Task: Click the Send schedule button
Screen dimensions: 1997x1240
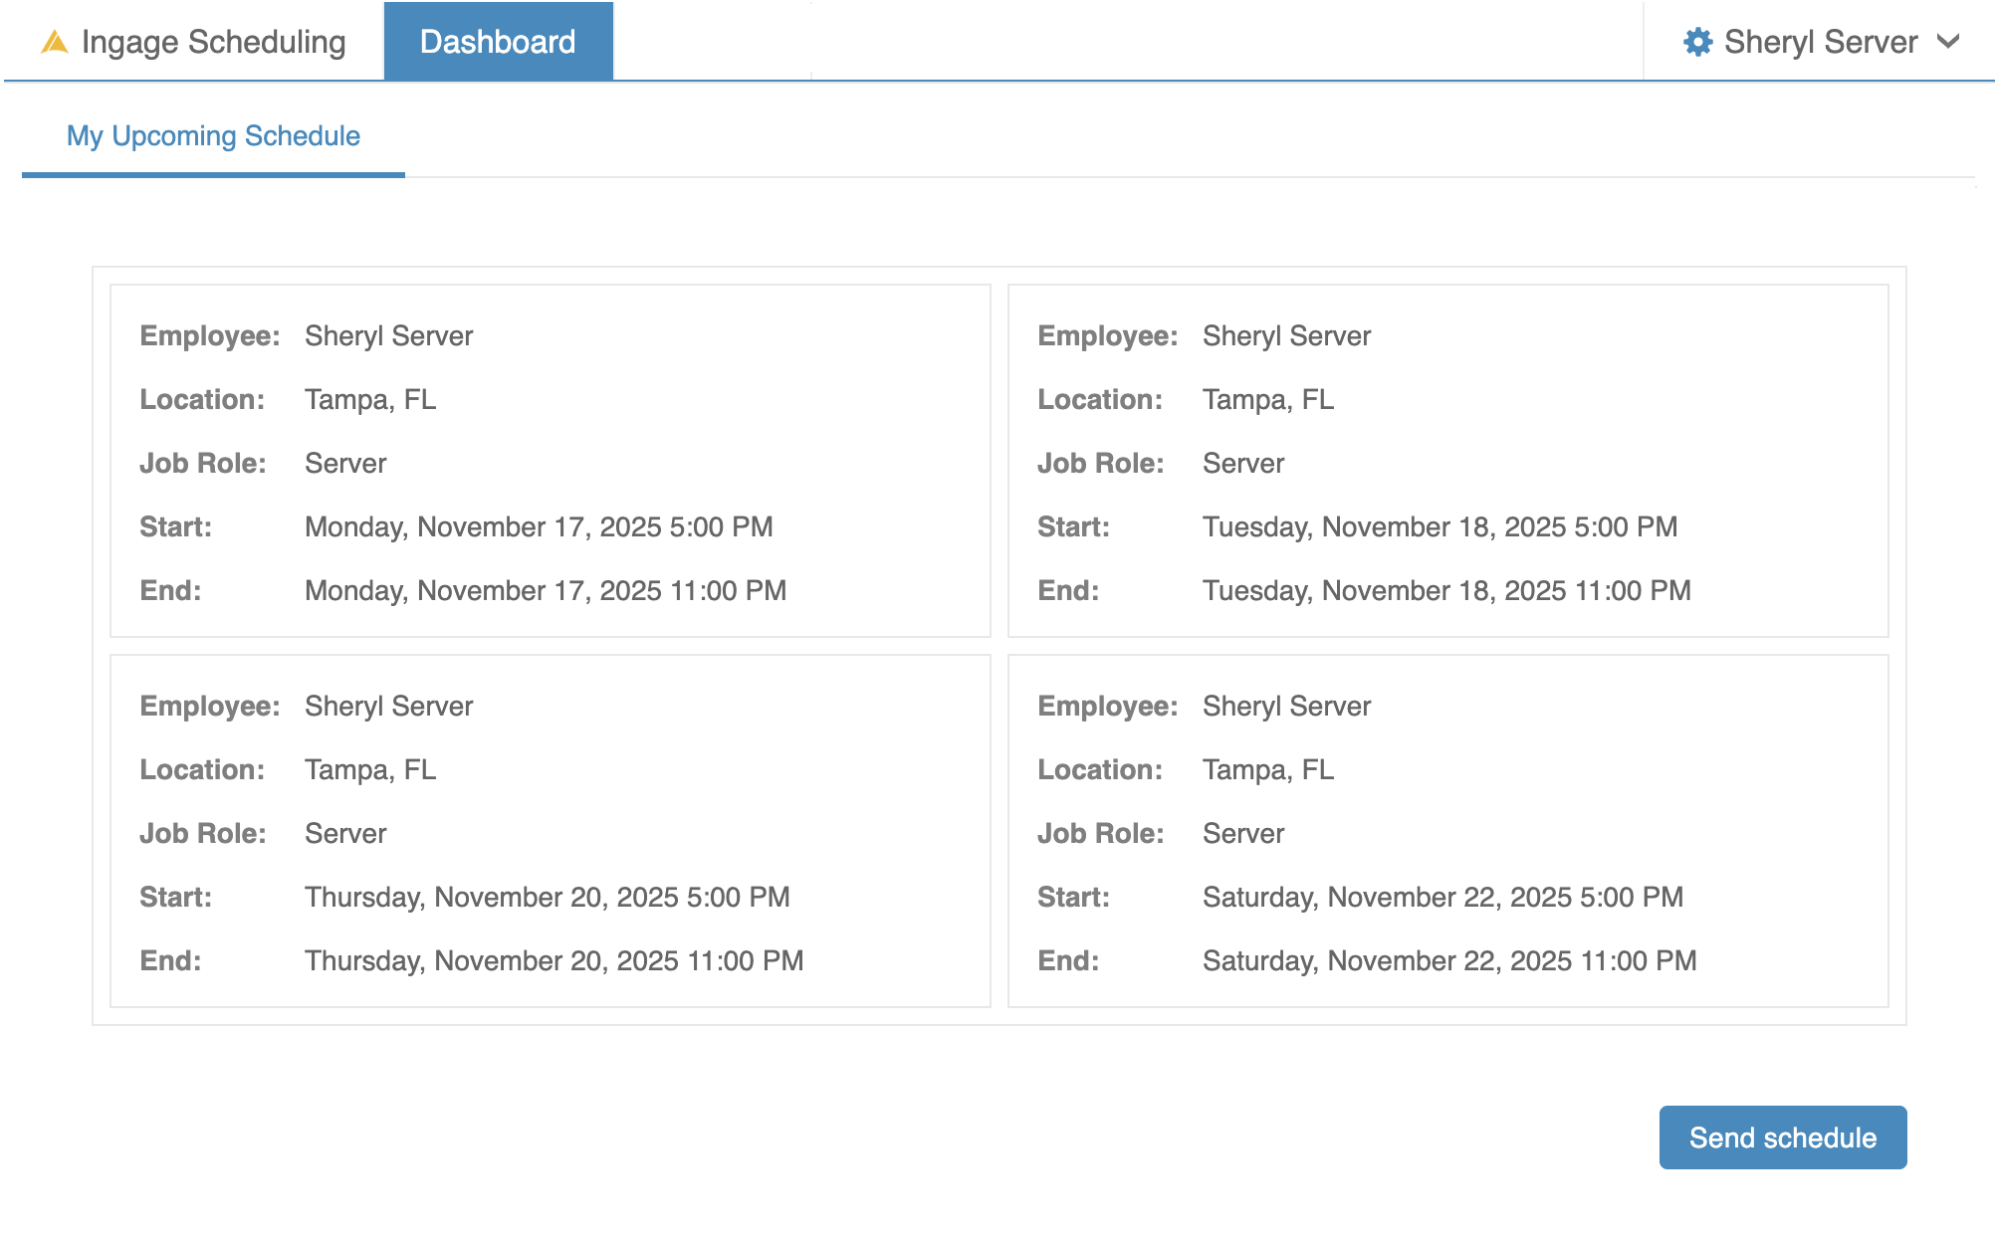Action: [1782, 1137]
